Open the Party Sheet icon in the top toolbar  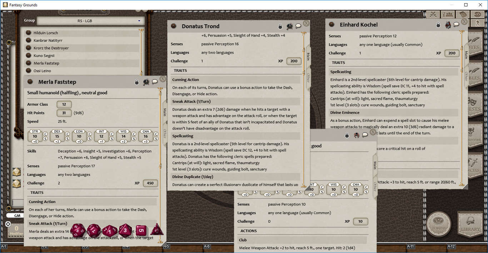[448, 14]
